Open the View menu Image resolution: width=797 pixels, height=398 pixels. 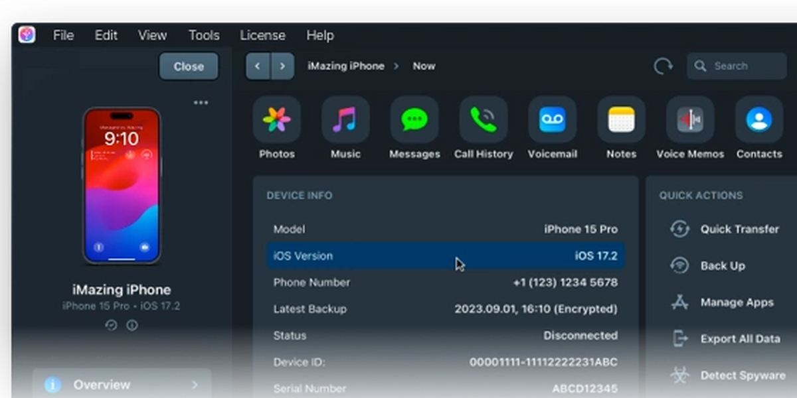pyautogui.click(x=152, y=35)
